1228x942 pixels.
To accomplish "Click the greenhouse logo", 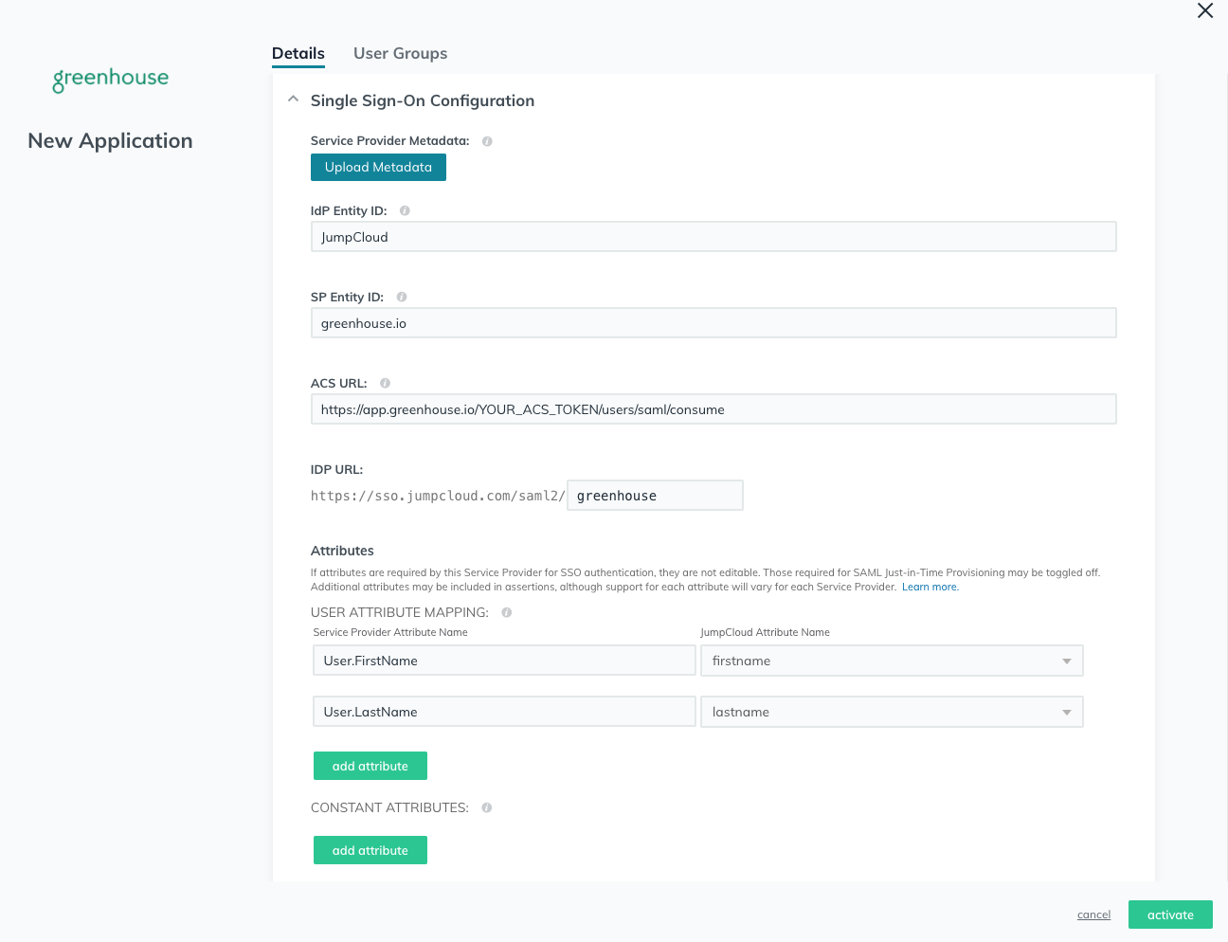I will [111, 79].
